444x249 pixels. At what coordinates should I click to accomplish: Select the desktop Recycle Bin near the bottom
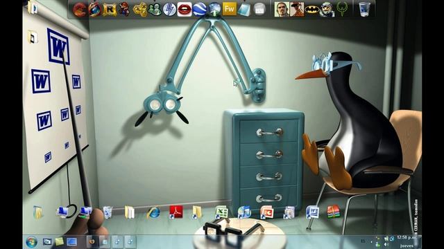click(x=108, y=212)
